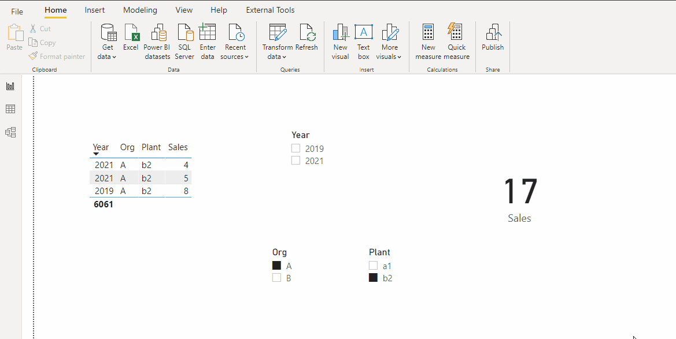Click the Paste clipboard icon
Viewport: 676px width, 339px height.
coord(15,33)
